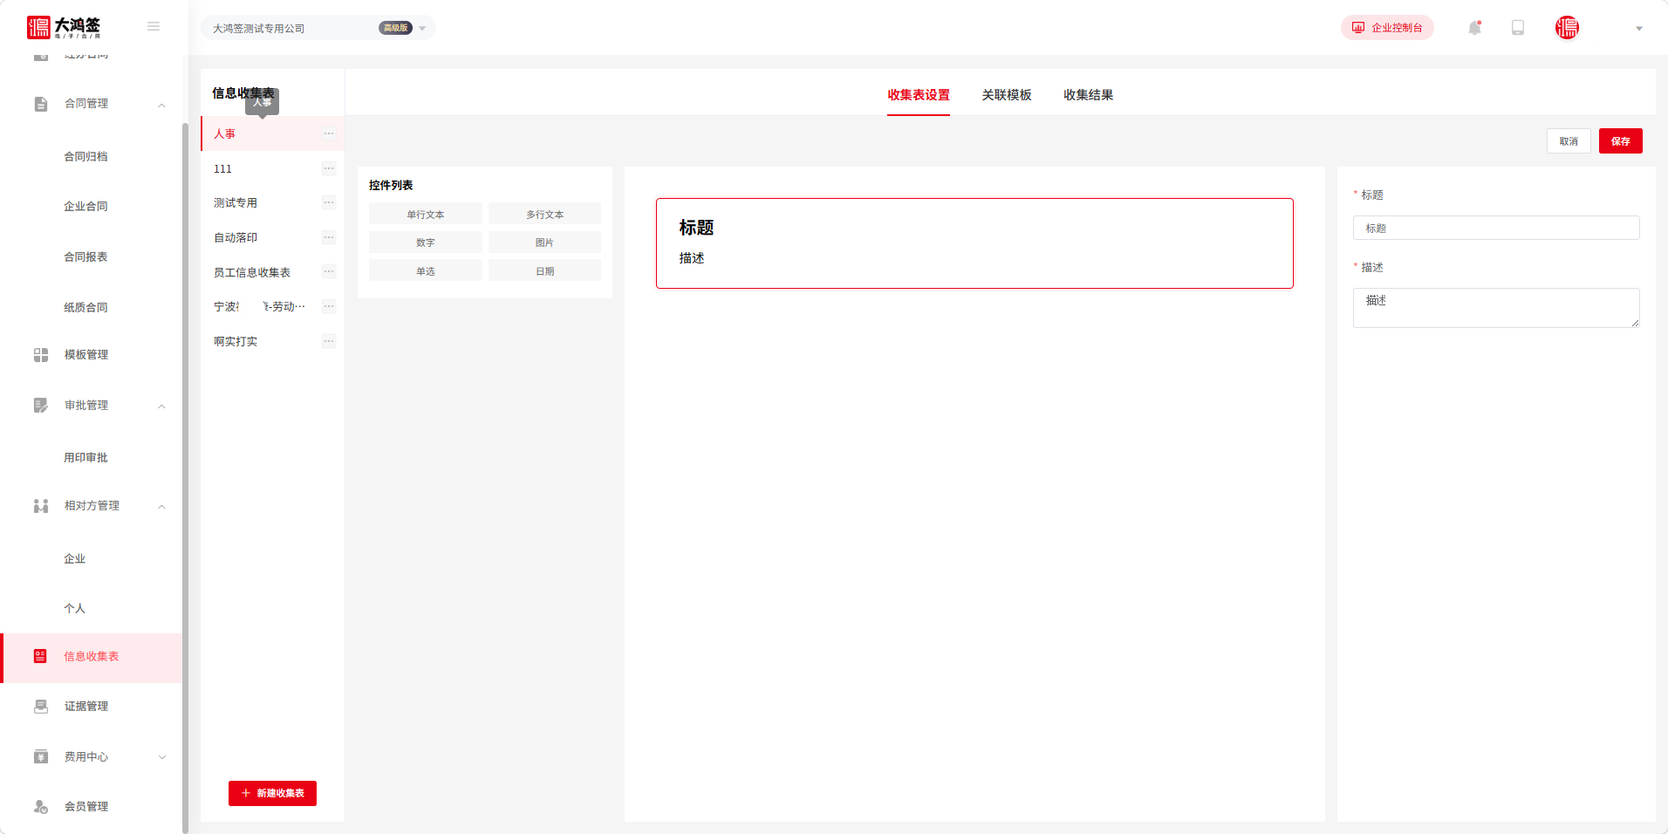Screen dimensions: 1668x834
Task: Open more options for 人事 form
Action: click(329, 133)
